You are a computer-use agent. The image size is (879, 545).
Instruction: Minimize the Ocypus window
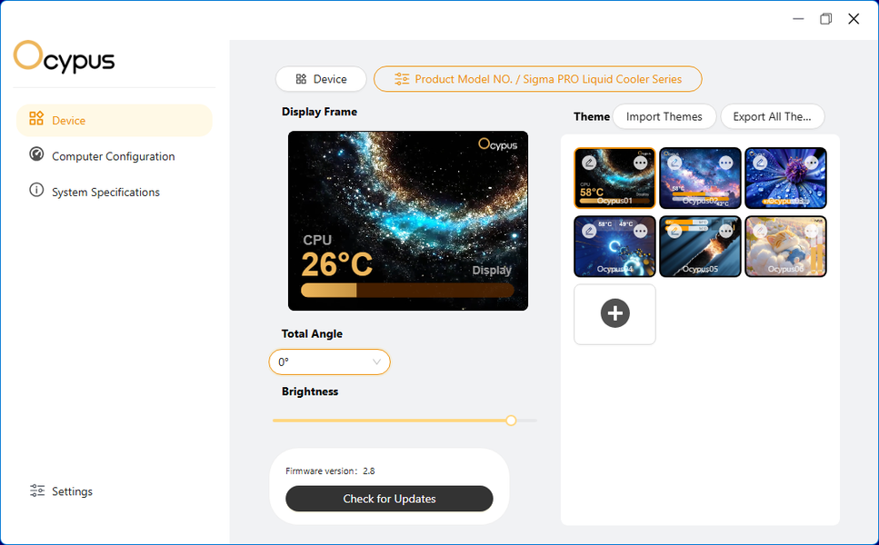tap(798, 19)
